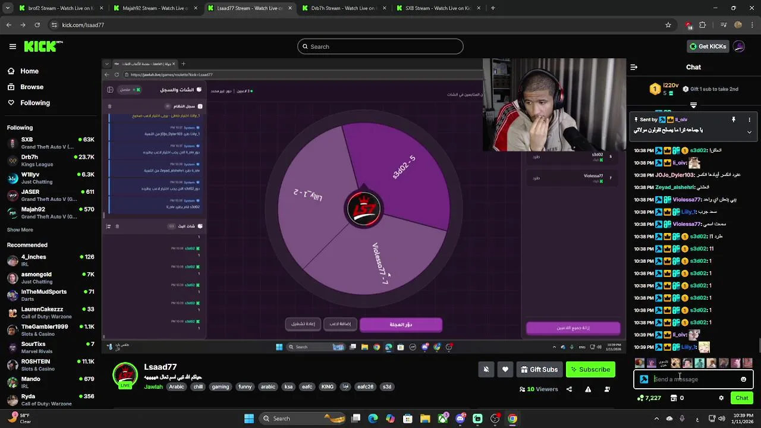Open pinned message options menu
This screenshot has width=761, height=428.
(x=749, y=119)
